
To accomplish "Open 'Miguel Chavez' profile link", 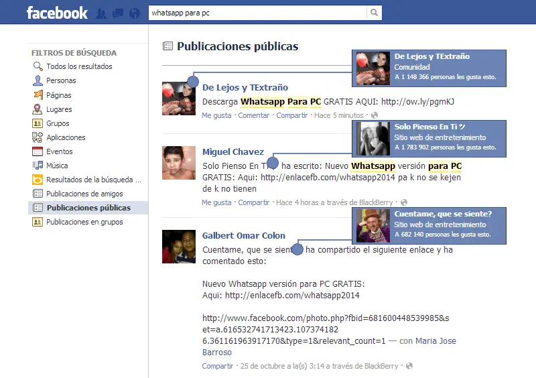I will tap(233, 152).
